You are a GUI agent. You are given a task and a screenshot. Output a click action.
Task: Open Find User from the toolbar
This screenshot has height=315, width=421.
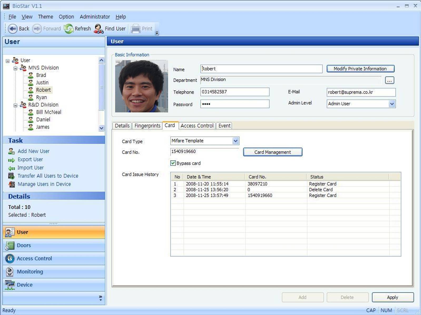(110, 29)
